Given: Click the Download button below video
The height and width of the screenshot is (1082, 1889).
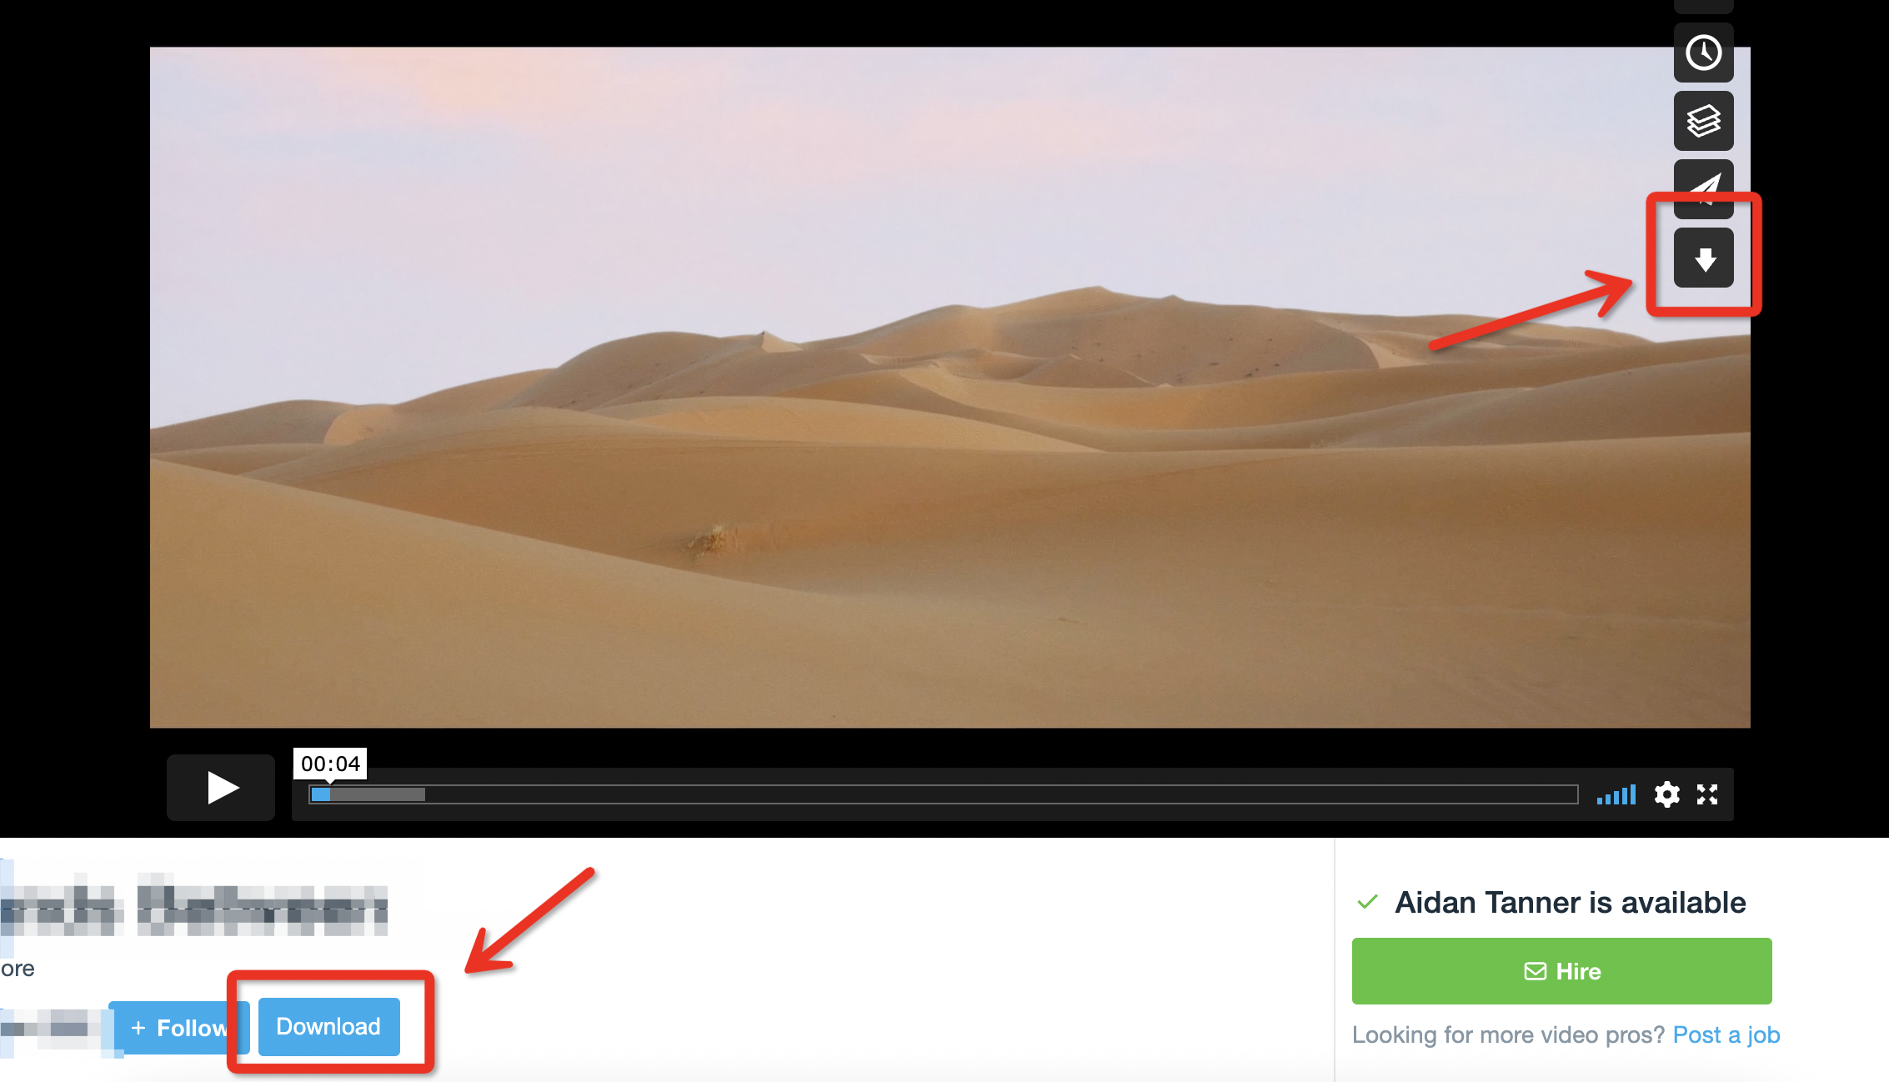Looking at the screenshot, I should (x=328, y=1026).
